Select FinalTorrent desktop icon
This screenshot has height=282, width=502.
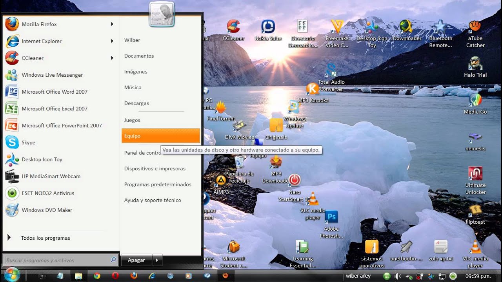[221, 111]
